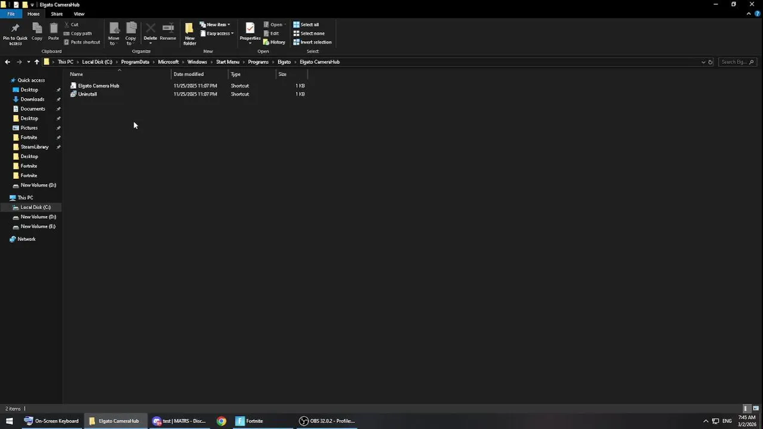
Task: Click 'ProgramData' in address breadcrumb
Action: (135, 62)
